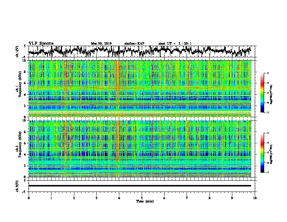
Task: Click the "-7" label on ch.2 color bar
Action: (267, 173)
